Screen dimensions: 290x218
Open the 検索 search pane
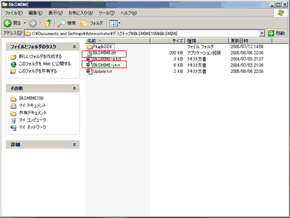pos(66,24)
